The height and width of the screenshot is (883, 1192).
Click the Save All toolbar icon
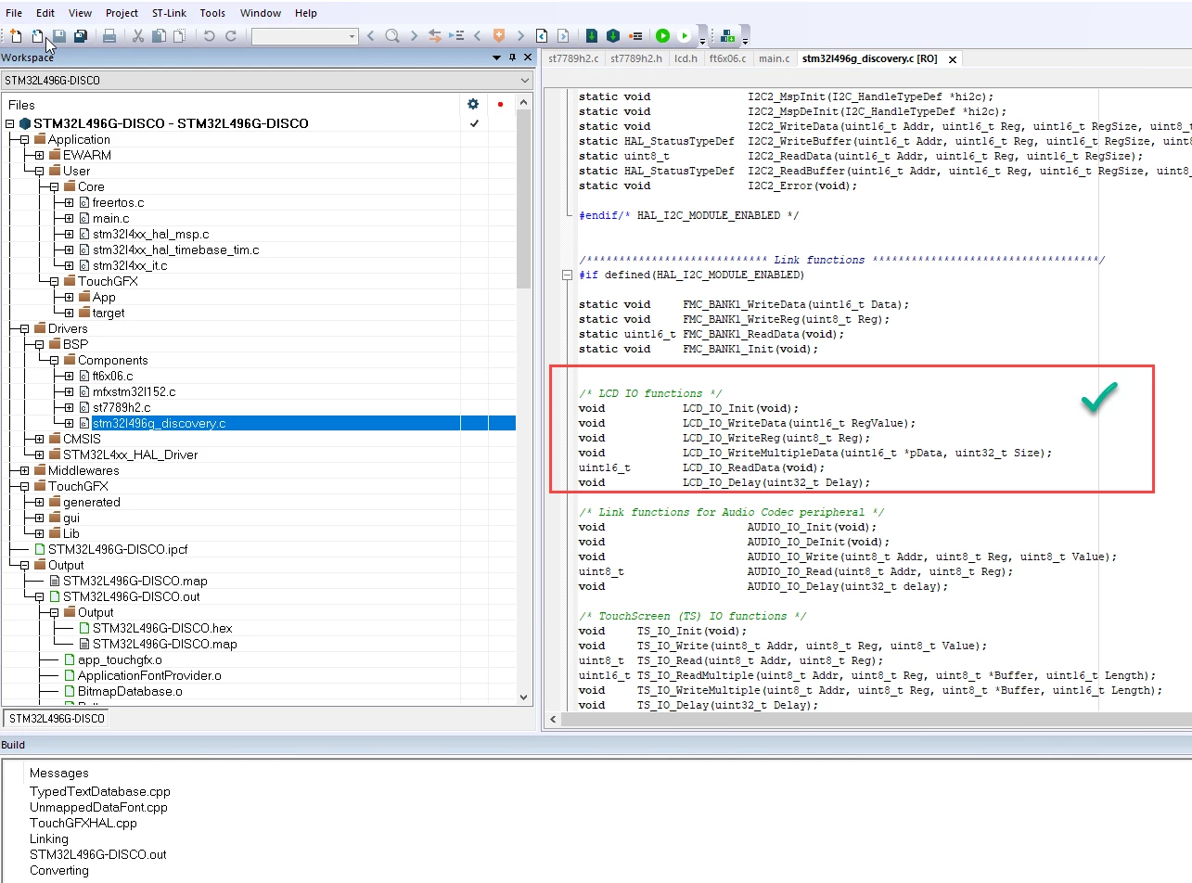(81, 36)
